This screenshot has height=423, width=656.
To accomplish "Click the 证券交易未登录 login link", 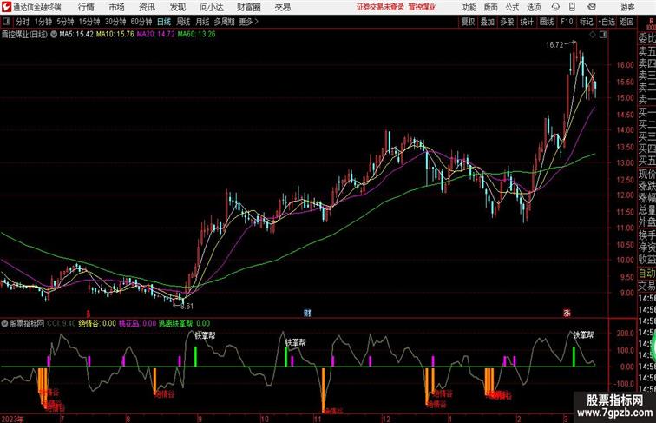I will coord(381,7).
